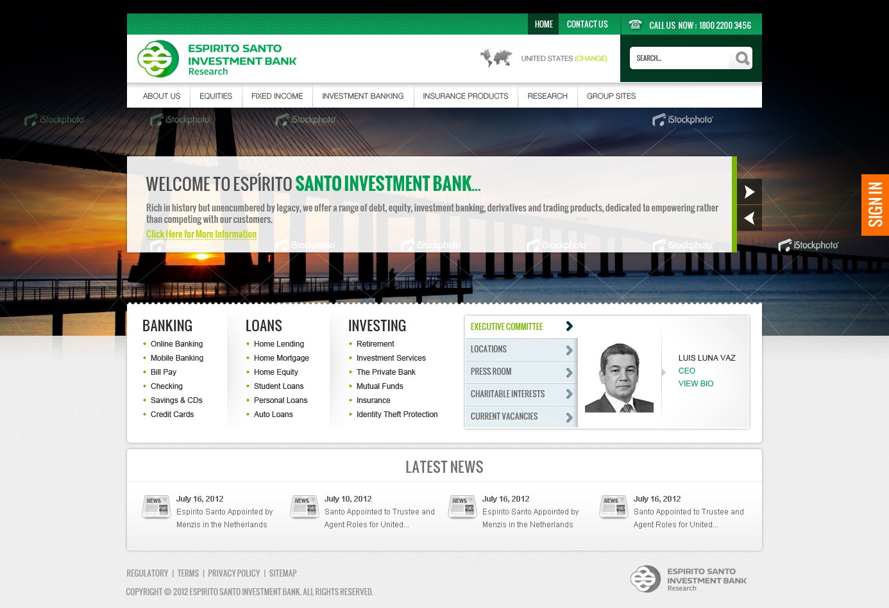Go to previous slide with left arrow
The width and height of the screenshot is (889, 608).
pos(749,218)
